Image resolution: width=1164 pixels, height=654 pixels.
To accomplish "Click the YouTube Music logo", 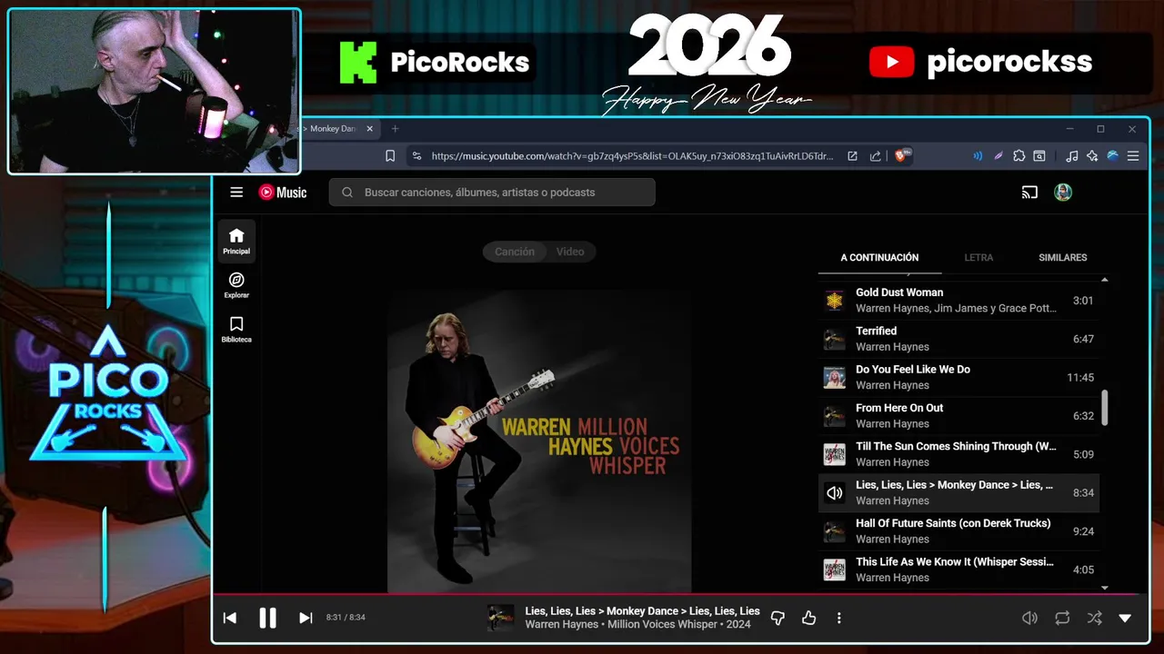I will point(283,193).
